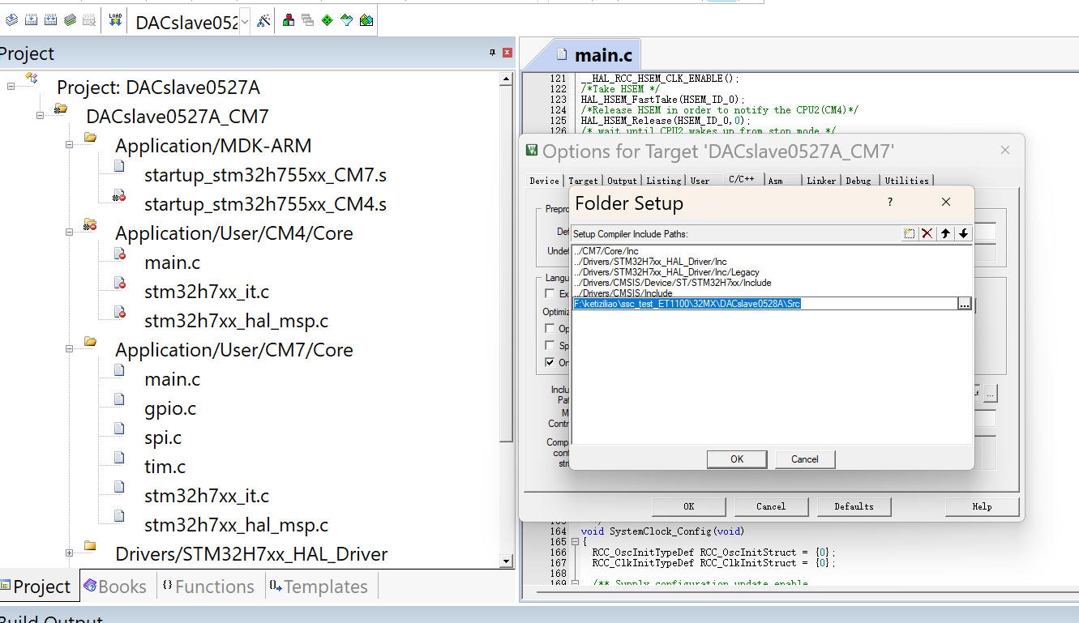Screen dimensions: 1079x623
Task: Click the DACslave0527A_CM7 target folder icon
Action: pyautogui.click(x=61, y=108)
